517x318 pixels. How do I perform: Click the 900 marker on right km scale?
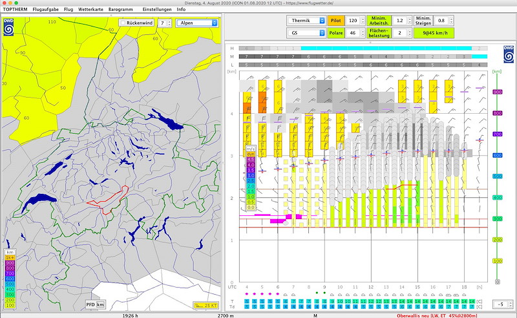click(497, 92)
